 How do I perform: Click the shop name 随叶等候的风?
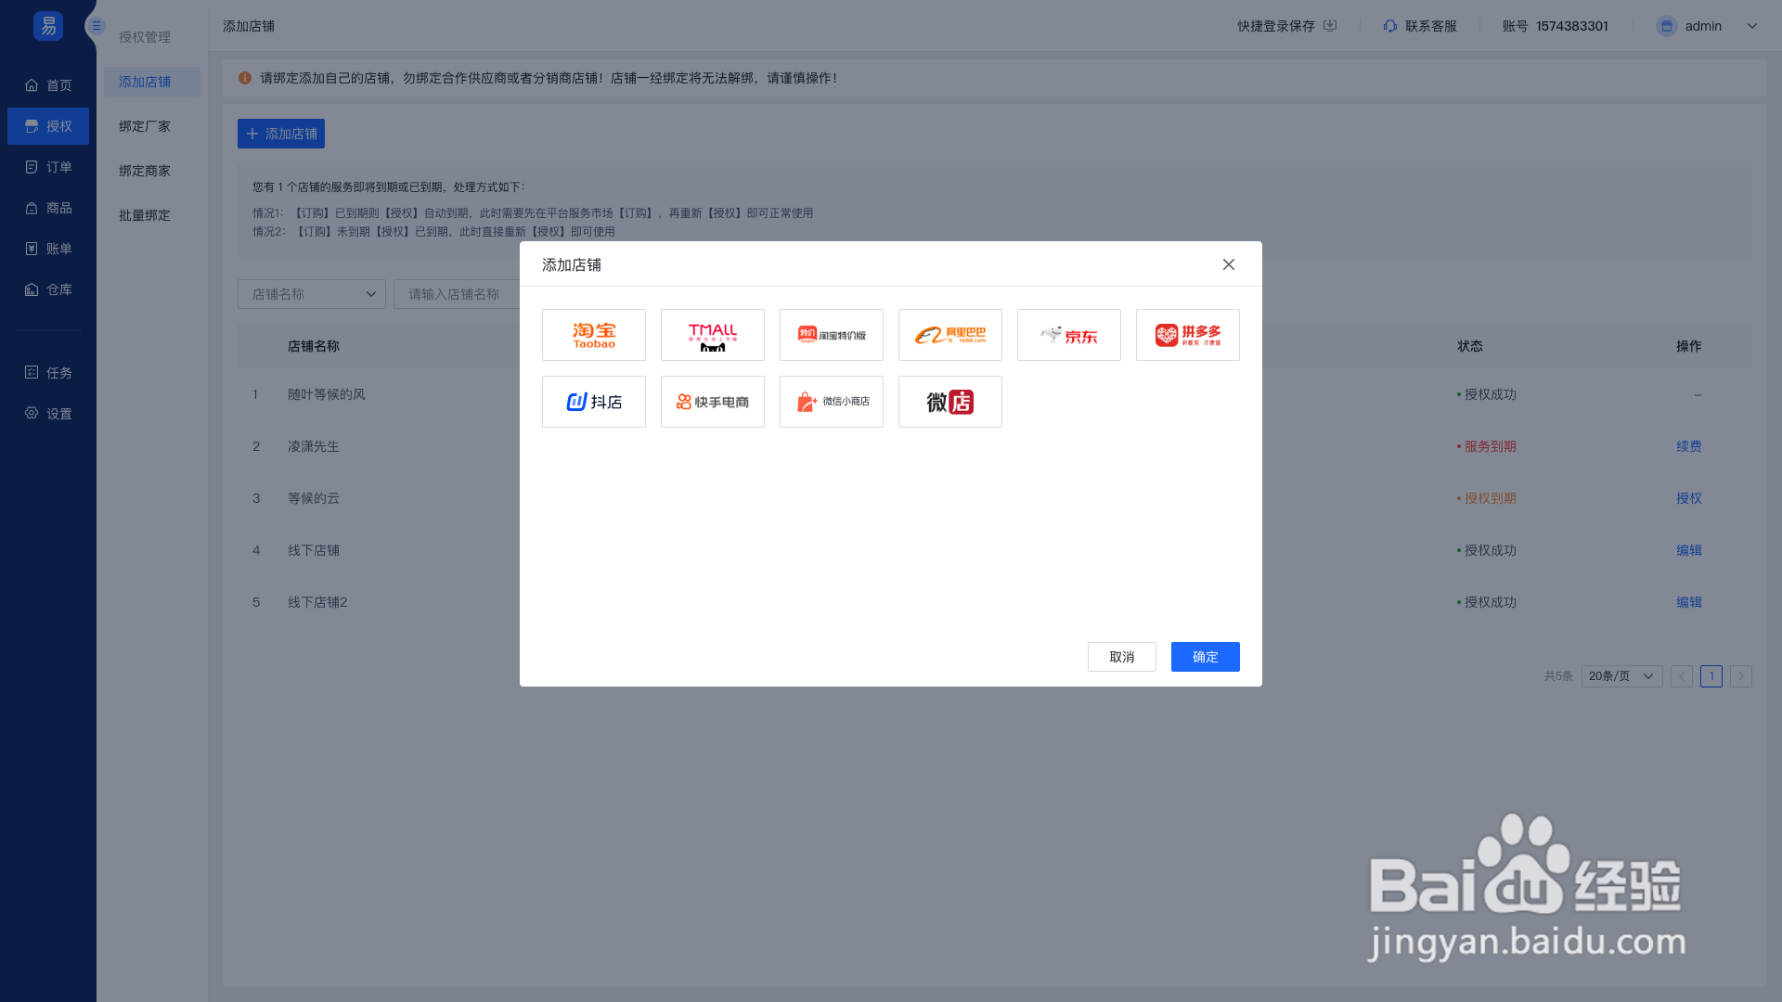click(x=327, y=394)
